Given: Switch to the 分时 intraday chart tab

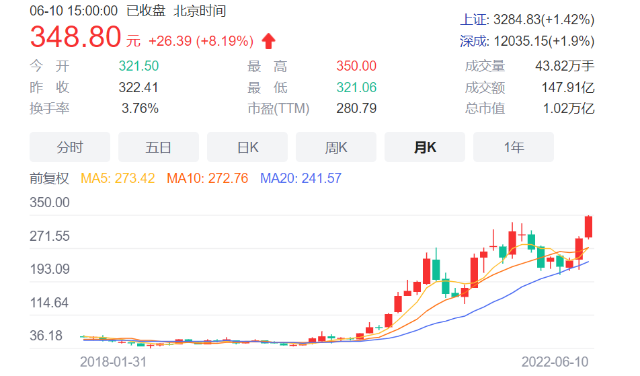Looking at the screenshot, I should tap(70, 147).
